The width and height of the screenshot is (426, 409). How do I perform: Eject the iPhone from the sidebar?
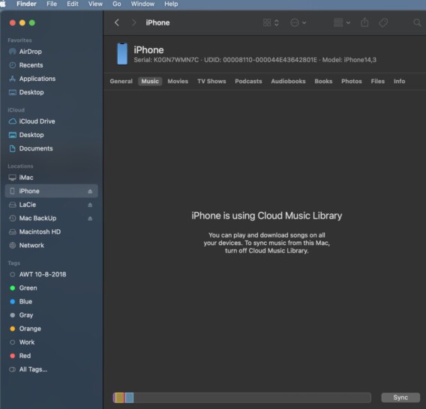90,191
